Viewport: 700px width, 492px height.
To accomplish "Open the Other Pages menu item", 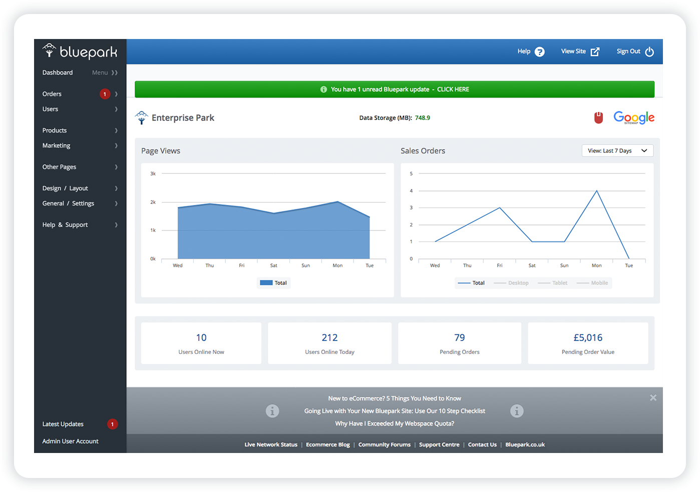I will (59, 167).
